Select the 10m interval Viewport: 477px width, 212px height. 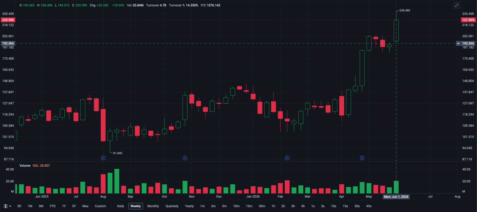click(236, 206)
